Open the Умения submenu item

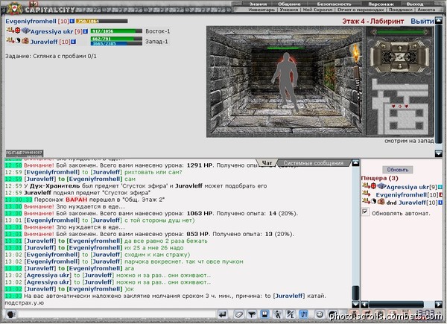coord(289,10)
